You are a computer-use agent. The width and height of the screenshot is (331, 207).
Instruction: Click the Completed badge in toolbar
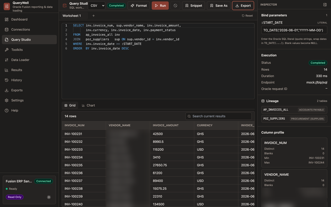[x=116, y=6]
